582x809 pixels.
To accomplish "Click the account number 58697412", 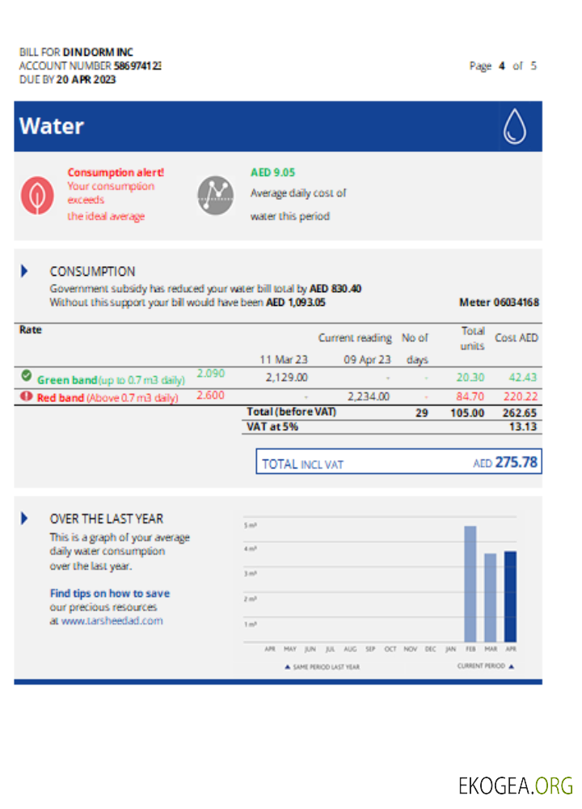I will pos(137,66).
